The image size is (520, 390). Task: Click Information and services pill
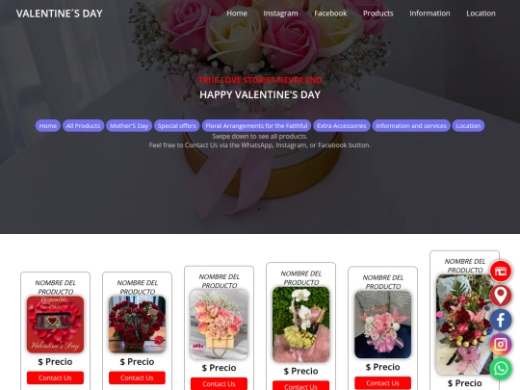pos(411,126)
